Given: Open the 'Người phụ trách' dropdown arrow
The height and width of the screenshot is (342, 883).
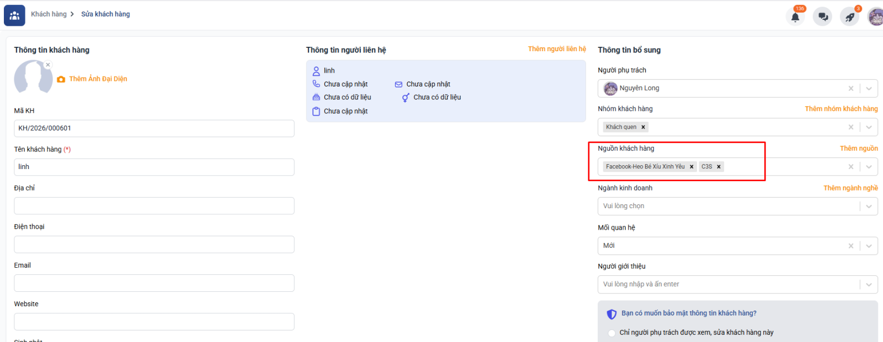Looking at the screenshot, I should 869,89.
